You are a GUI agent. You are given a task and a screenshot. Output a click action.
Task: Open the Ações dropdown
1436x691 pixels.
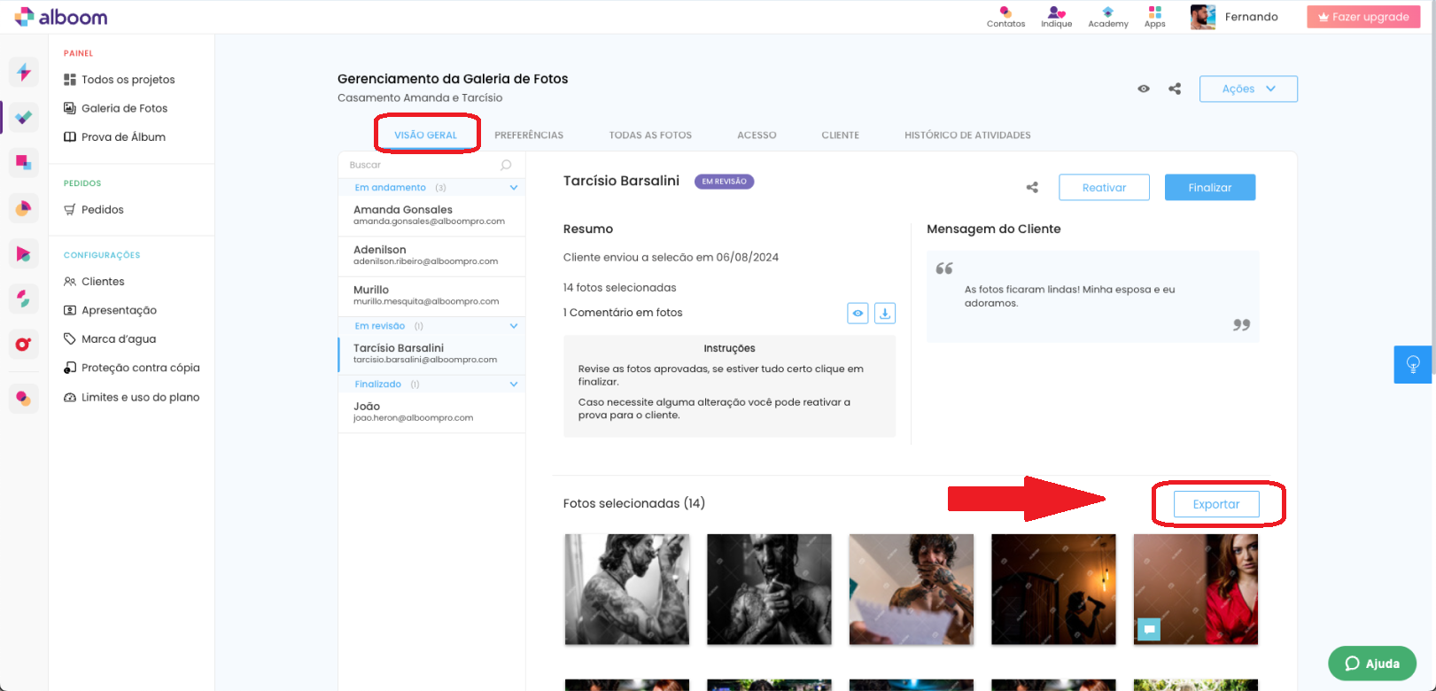pyautogui.click(x=1248, y=89)
